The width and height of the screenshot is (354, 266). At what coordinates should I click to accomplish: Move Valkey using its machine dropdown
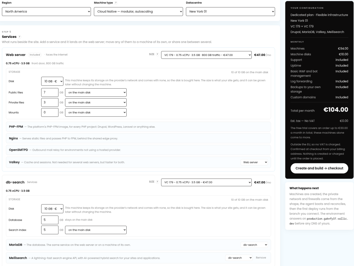pyautogui.click(x=254, y=162)
